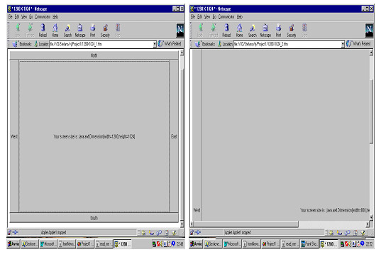Expand Location dropdown in the 1024_1.htm window
381x257 pixels.
[x=155, y=44]
